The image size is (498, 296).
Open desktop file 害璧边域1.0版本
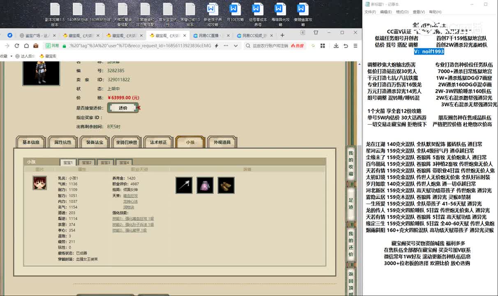(x=190, y=14)
